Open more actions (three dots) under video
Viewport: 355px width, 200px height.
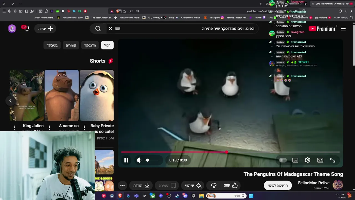pos(122,186)
